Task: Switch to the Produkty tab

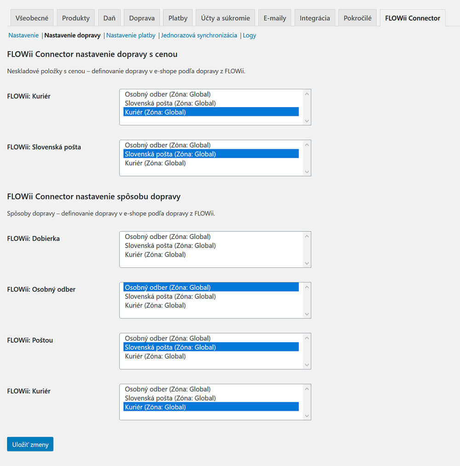Action: click(x=76, y=18)
